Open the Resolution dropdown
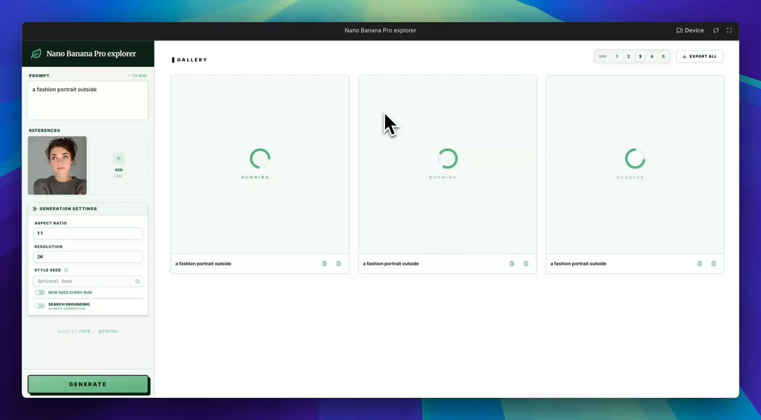Viewport: 761px width, 420px height. pos(88,257)
